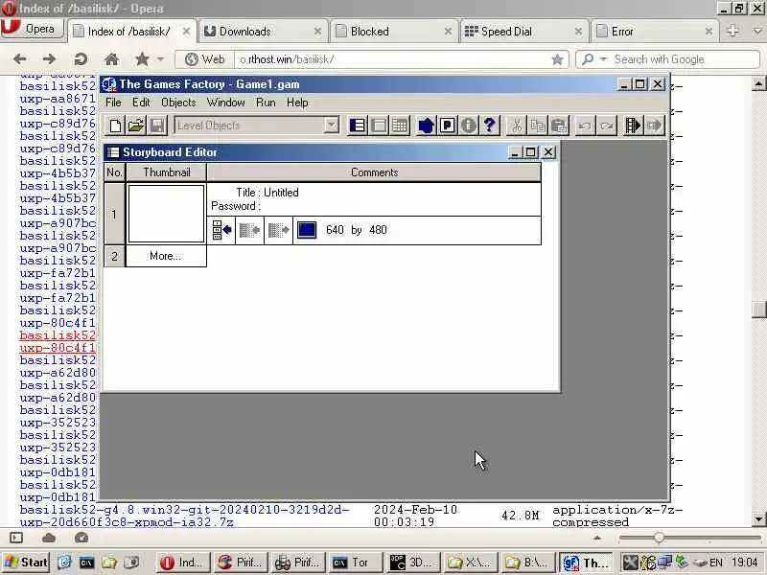Open the basilisk52-g4.8.win32-git-20240210 link

[x=184, y=516]
